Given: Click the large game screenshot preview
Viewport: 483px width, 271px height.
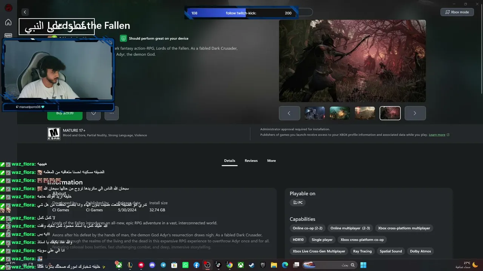Looking at the screenshot, I should tap(352, 61).
